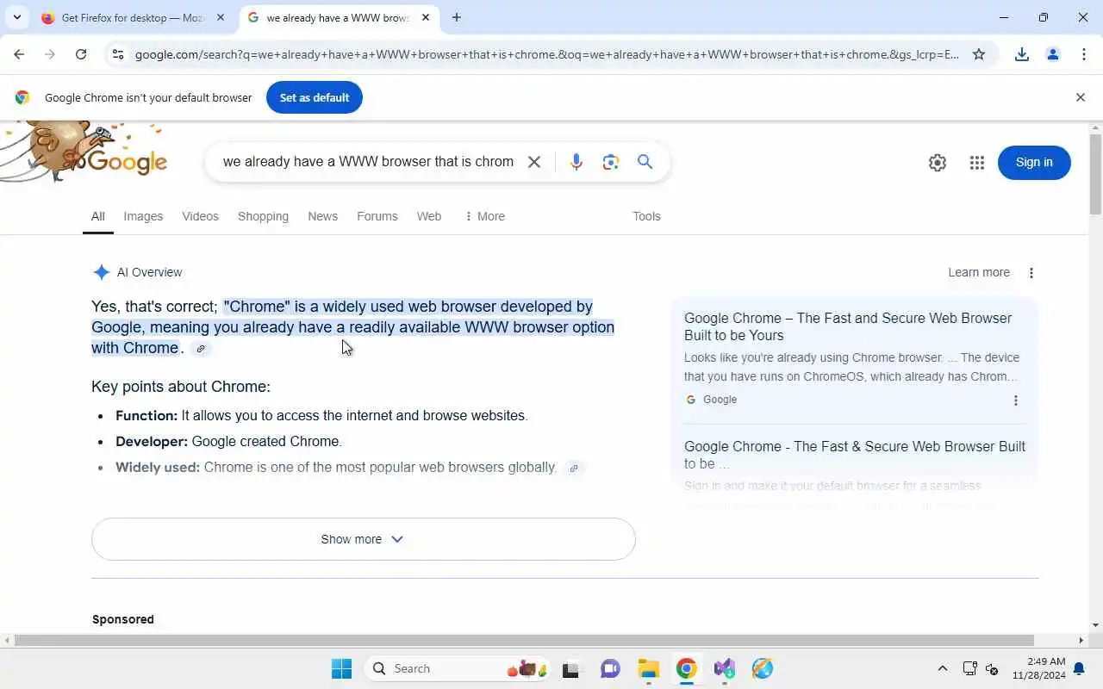Click the vertical page scrollbar

[x=1095, y=174]
